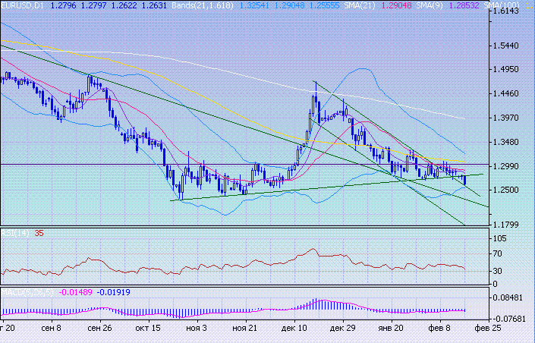Click RSI level 105 on indicator scale

click(502, 238)
